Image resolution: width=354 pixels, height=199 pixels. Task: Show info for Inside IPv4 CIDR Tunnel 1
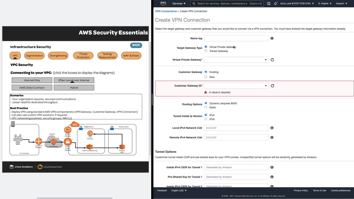272,167
